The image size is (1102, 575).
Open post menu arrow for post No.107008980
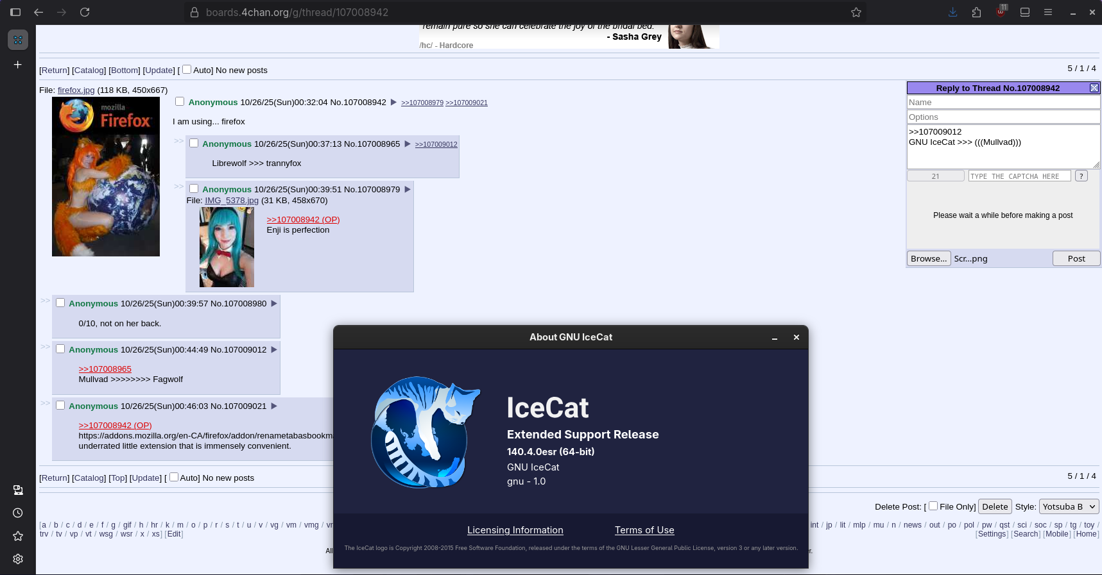273,304
